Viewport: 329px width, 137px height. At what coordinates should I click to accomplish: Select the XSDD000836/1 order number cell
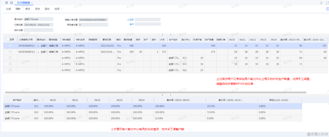pyautogui.click(x=27, y=46)
